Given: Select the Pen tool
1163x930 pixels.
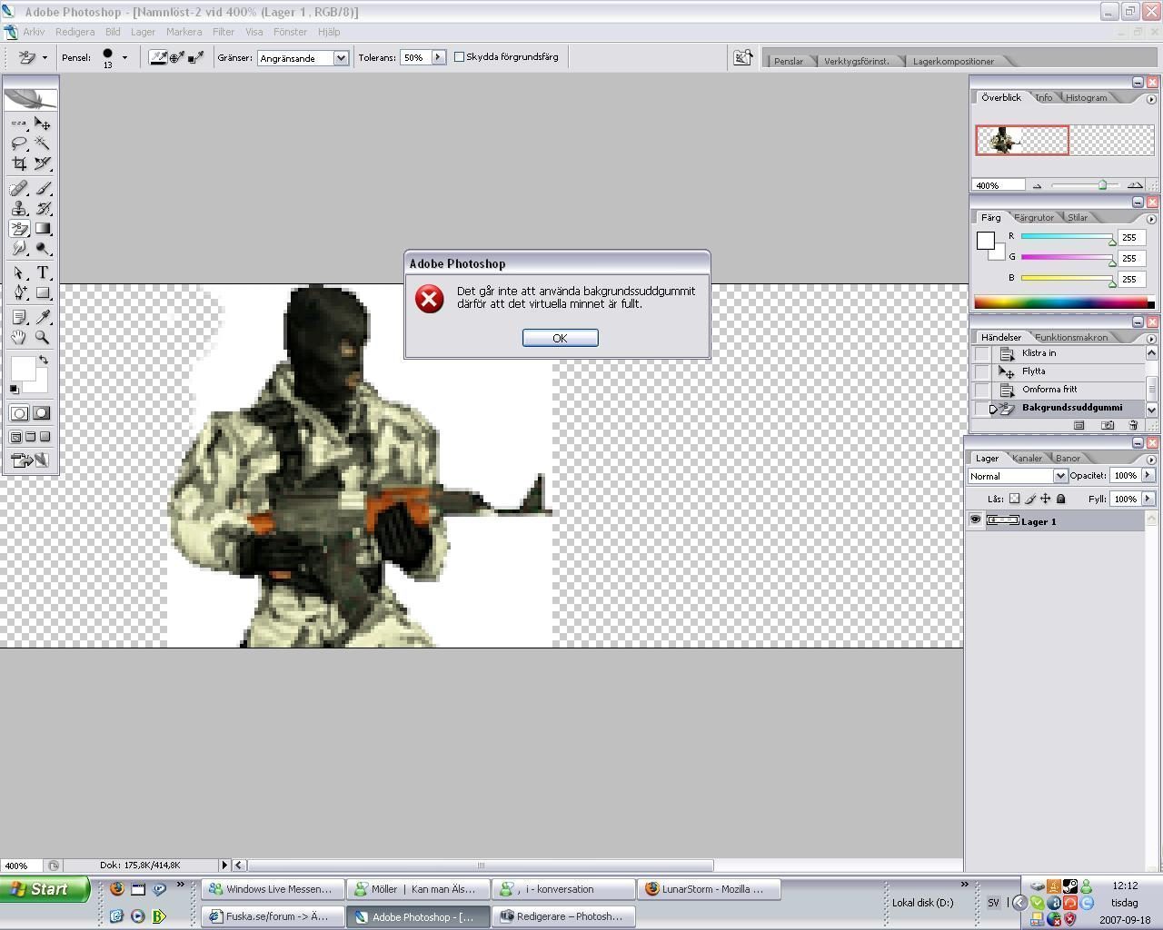Looking at the screenshot, I should [x=19, y=292].
